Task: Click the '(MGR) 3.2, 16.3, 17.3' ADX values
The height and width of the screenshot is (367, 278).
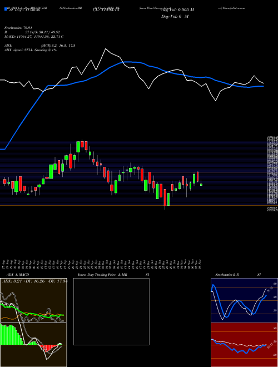Action: click(58, 46)
